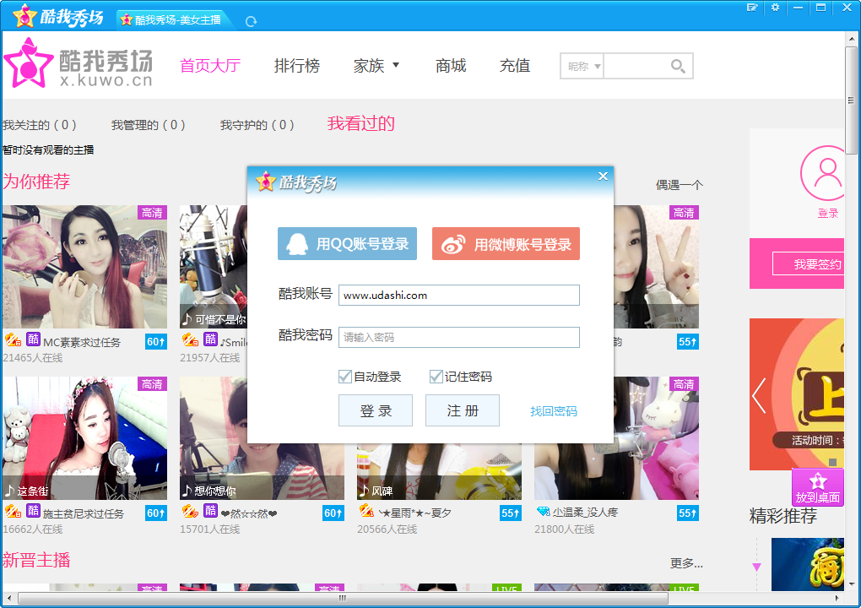This screenshot has width=861, height=608.
Task: Log in with Weibo account button
Action: tap(506, 244)
